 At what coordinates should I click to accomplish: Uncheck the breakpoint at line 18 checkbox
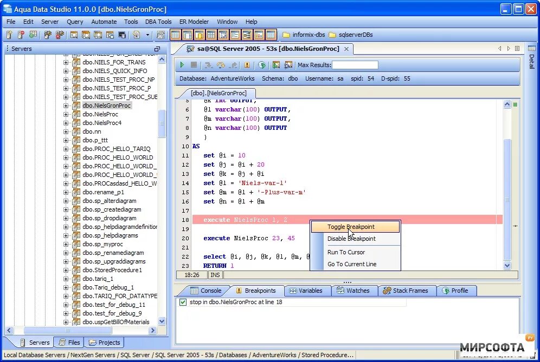coord(183,302)
